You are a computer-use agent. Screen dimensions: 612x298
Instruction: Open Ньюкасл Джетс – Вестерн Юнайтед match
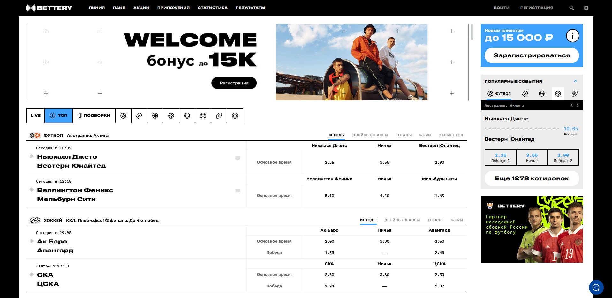pyautogui.click(x=71, y=161)
